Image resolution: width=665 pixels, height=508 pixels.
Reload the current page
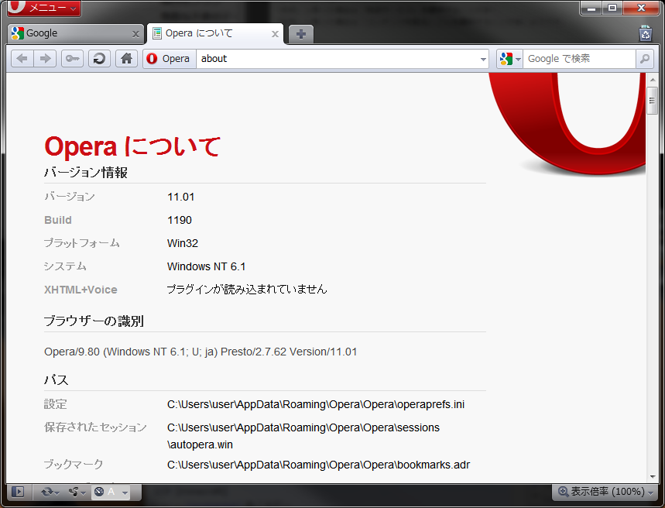99,59
